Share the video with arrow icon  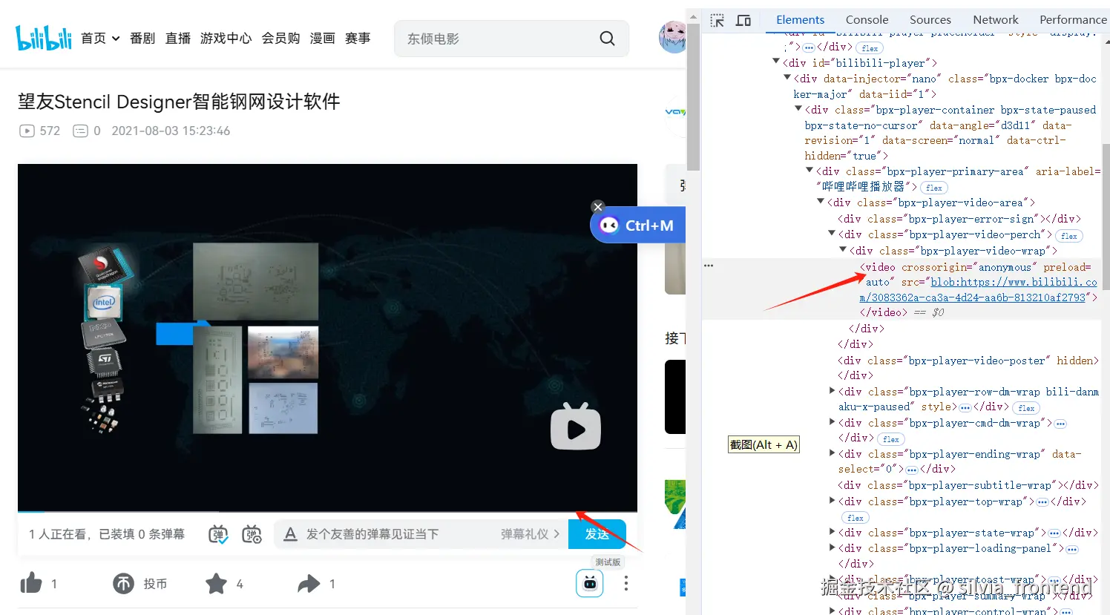[309, 584]
